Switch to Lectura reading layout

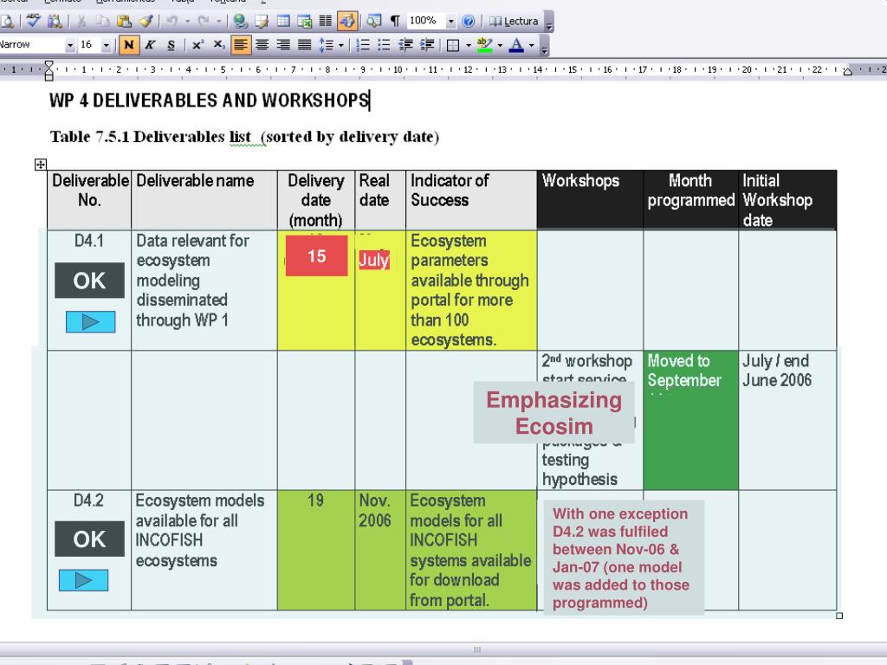(x=514, y=22)
